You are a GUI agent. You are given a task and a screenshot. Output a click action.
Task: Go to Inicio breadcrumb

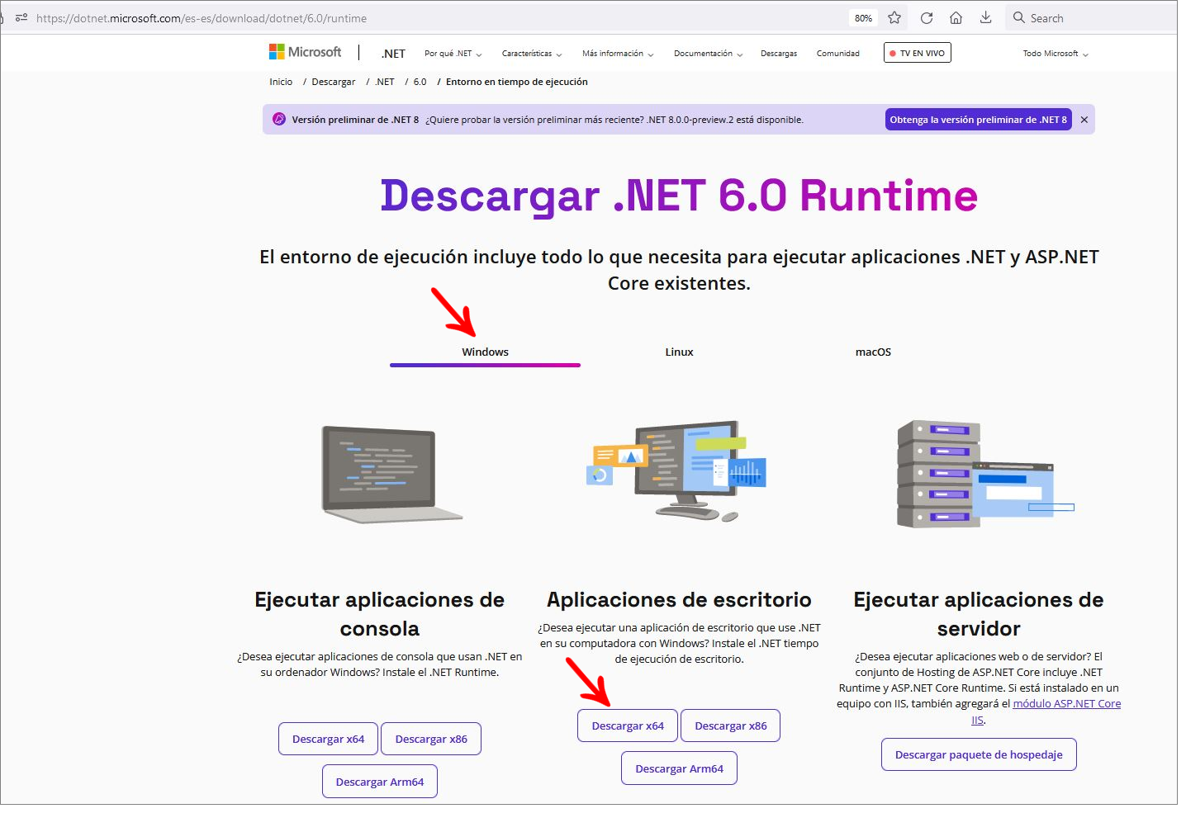pos(281,82)
